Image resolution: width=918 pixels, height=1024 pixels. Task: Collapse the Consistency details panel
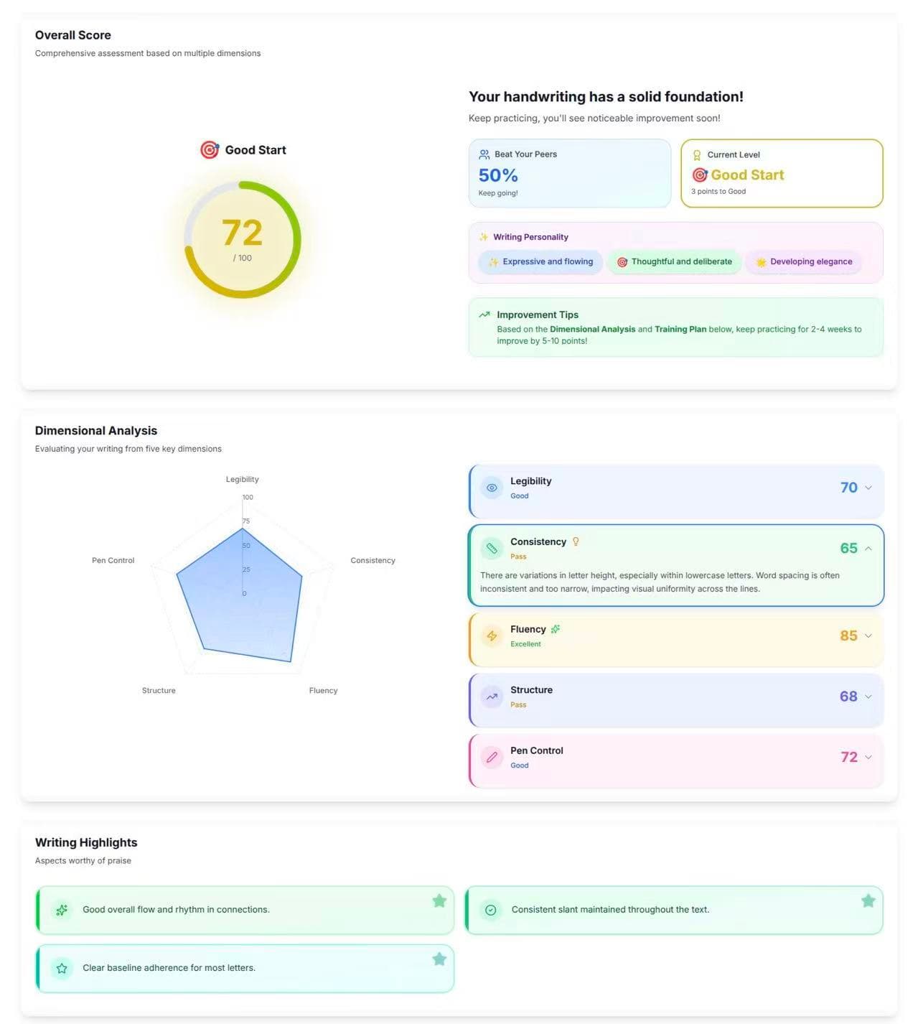[869, 547]
